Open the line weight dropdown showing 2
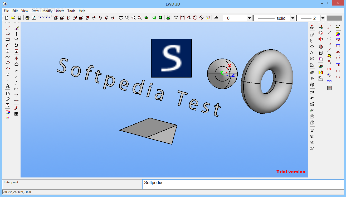Image resolution: width=346 pixels, height=197 pixels. [323, 18]
